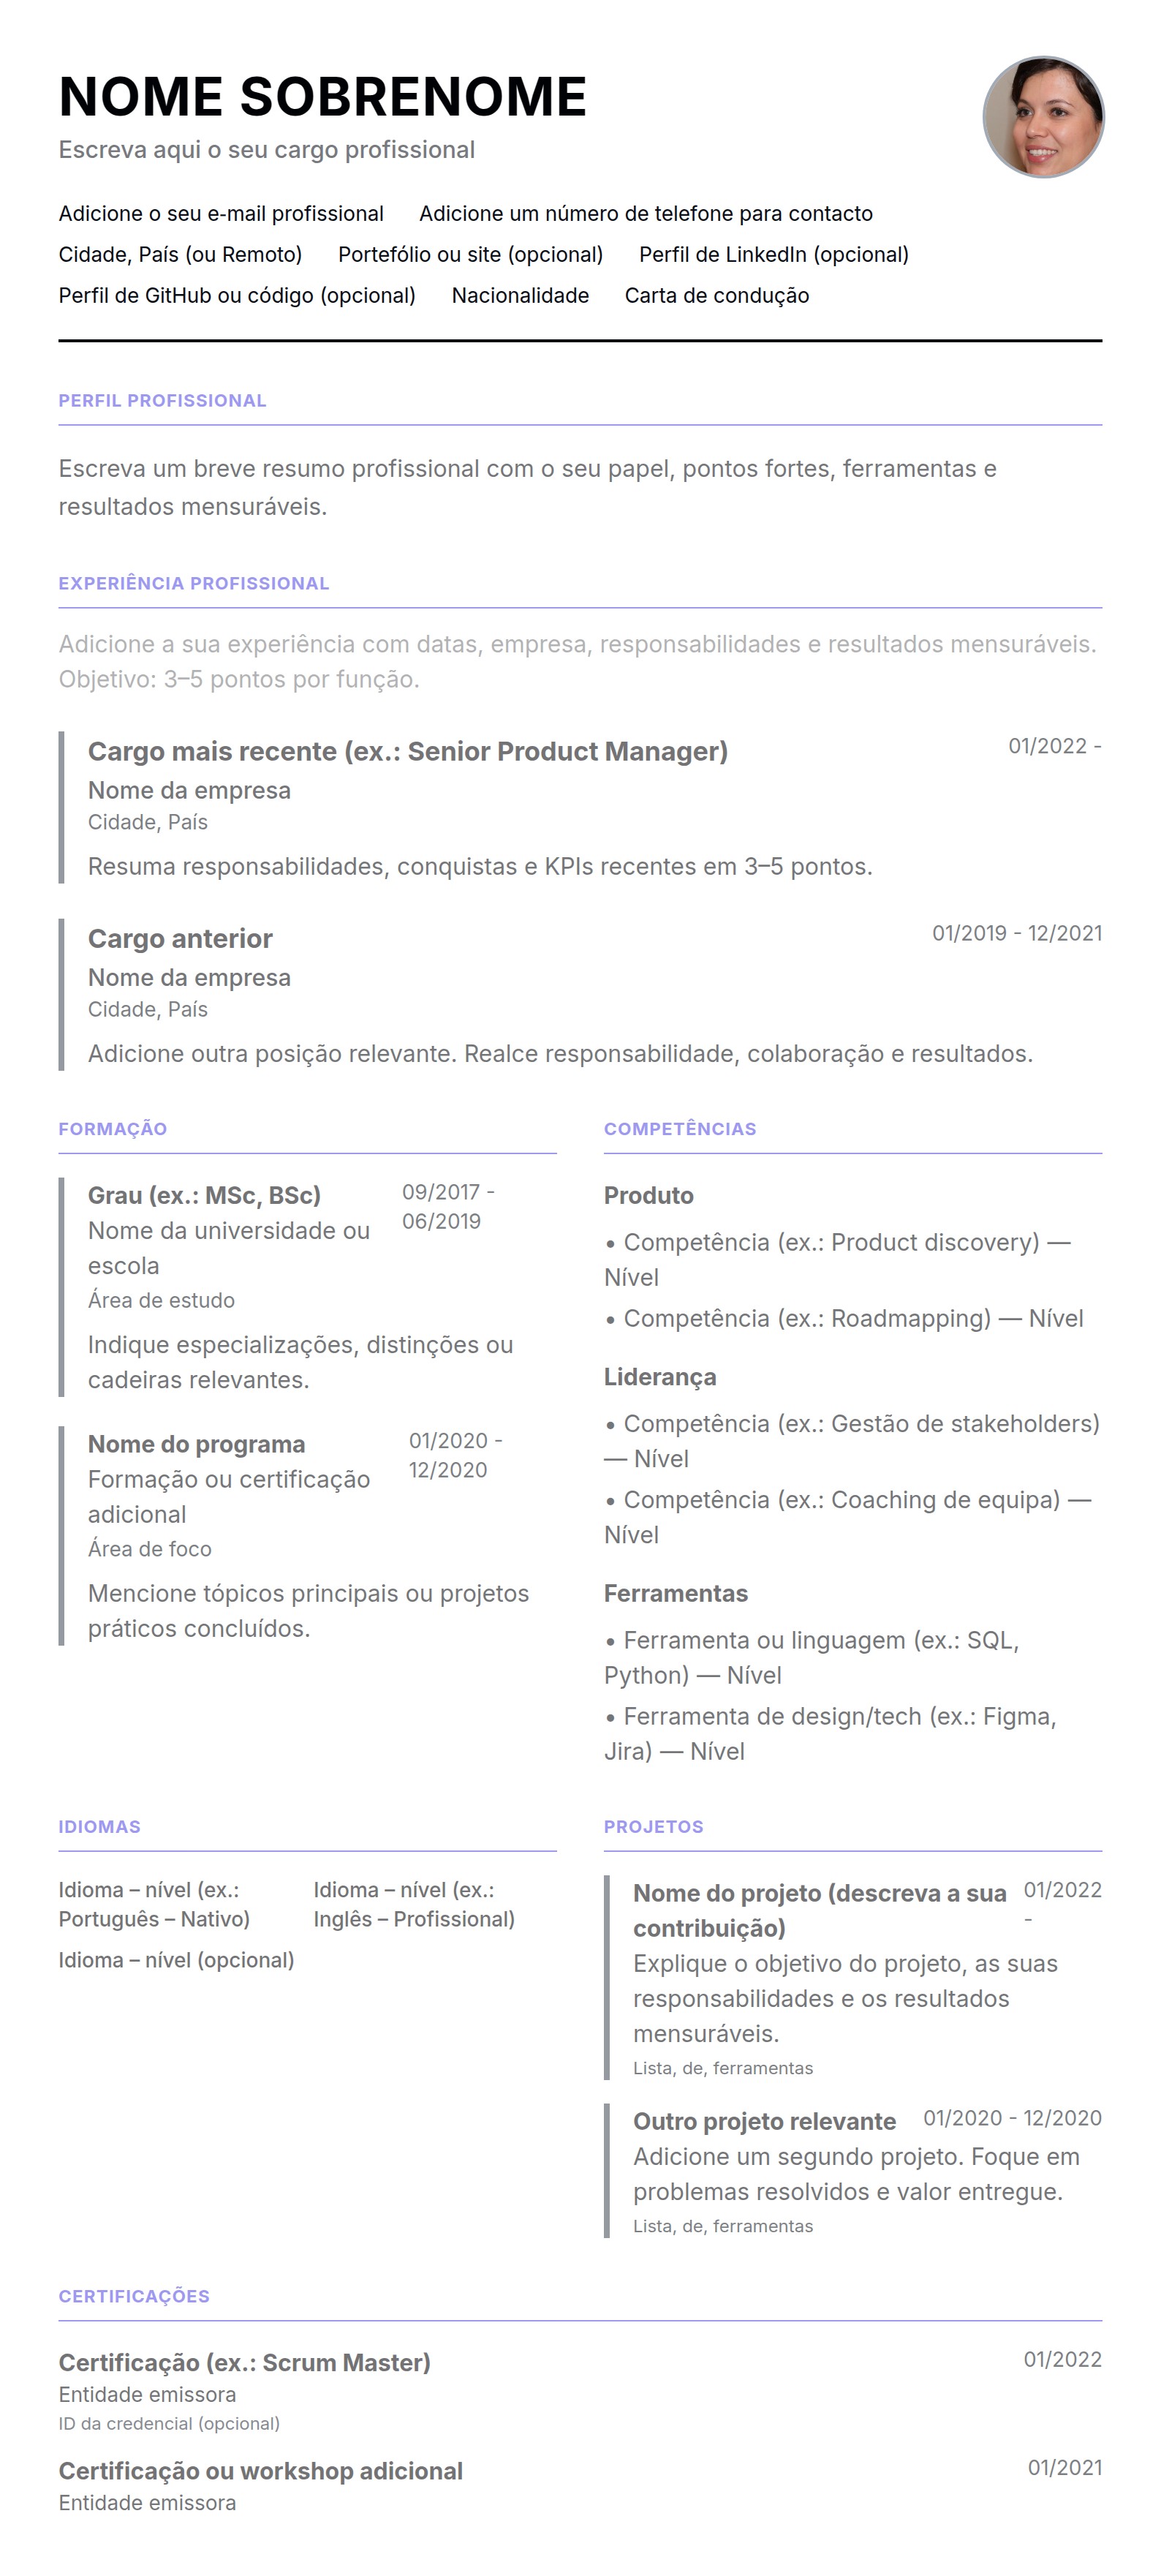Select the phone number contact field

[x=645, y=214]
